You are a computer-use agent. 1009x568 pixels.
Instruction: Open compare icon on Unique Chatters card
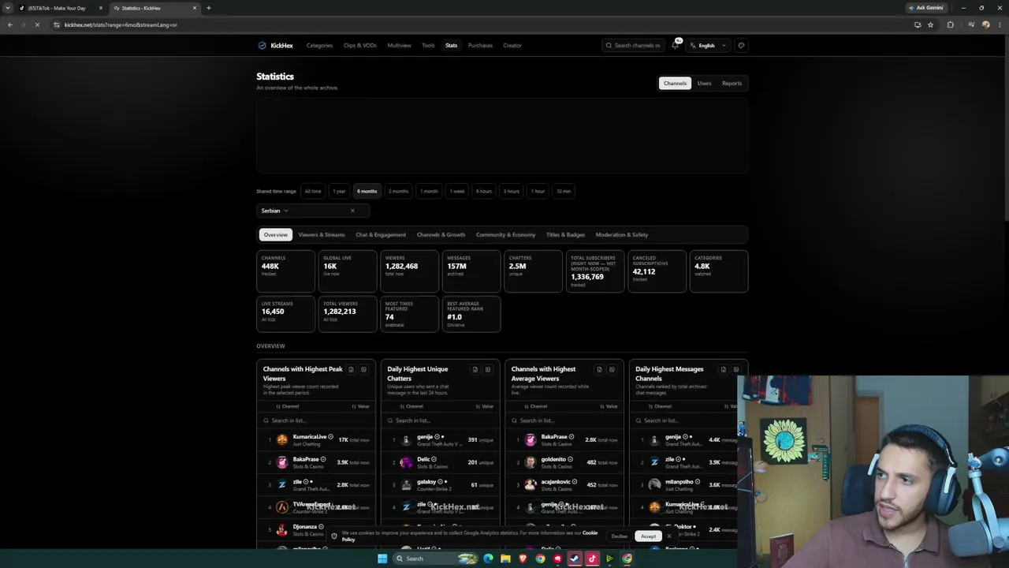(488, 369)
